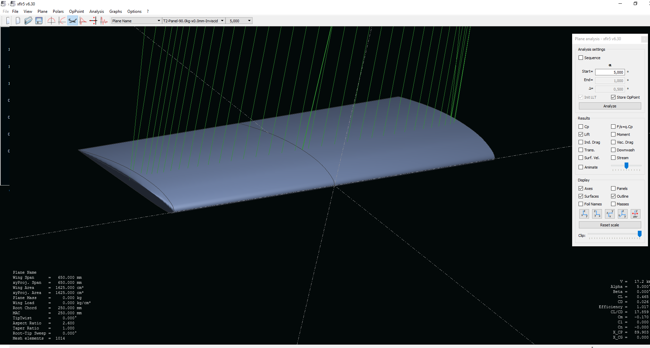Viewport: 650px width, 348px height.
Task: Click the alpha Start= input field
Action: (610, 72)
